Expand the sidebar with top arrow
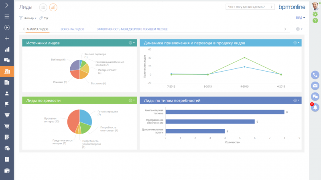The height and width of the screenshot is (180, 321). (7, 5)
